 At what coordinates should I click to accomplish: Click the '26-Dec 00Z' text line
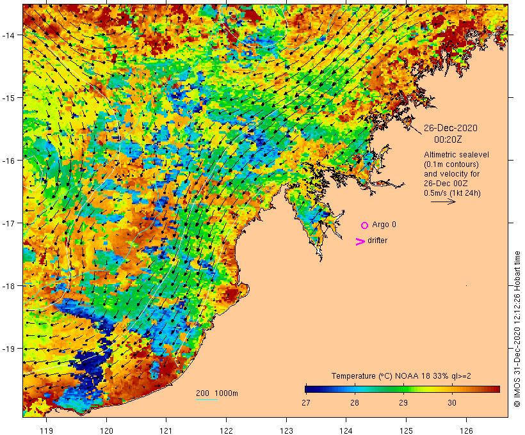[x=446, y=184]
